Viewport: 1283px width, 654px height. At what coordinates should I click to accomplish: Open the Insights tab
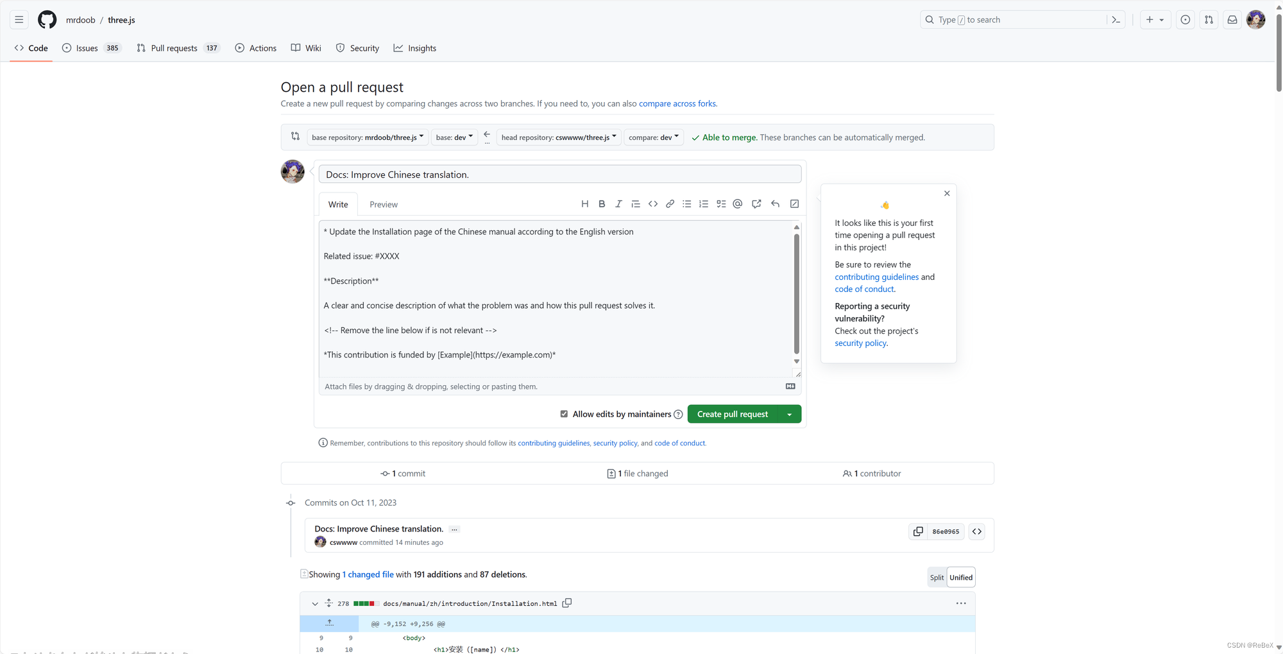tap(415, 48)
